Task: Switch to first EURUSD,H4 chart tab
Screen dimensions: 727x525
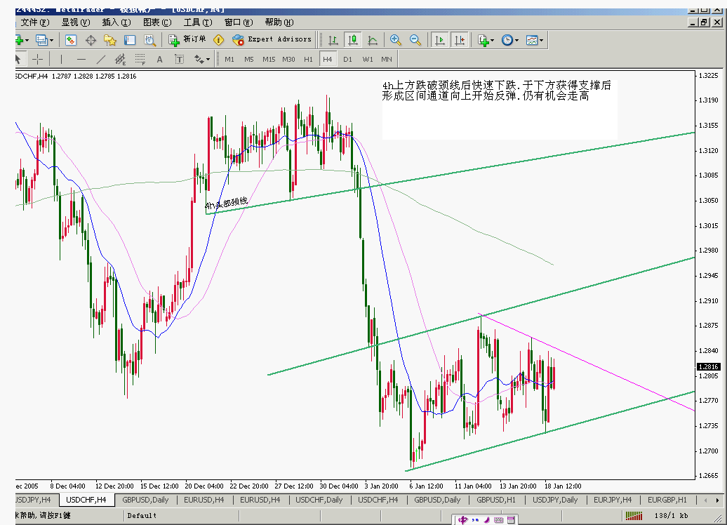Action: pos(204,500)
